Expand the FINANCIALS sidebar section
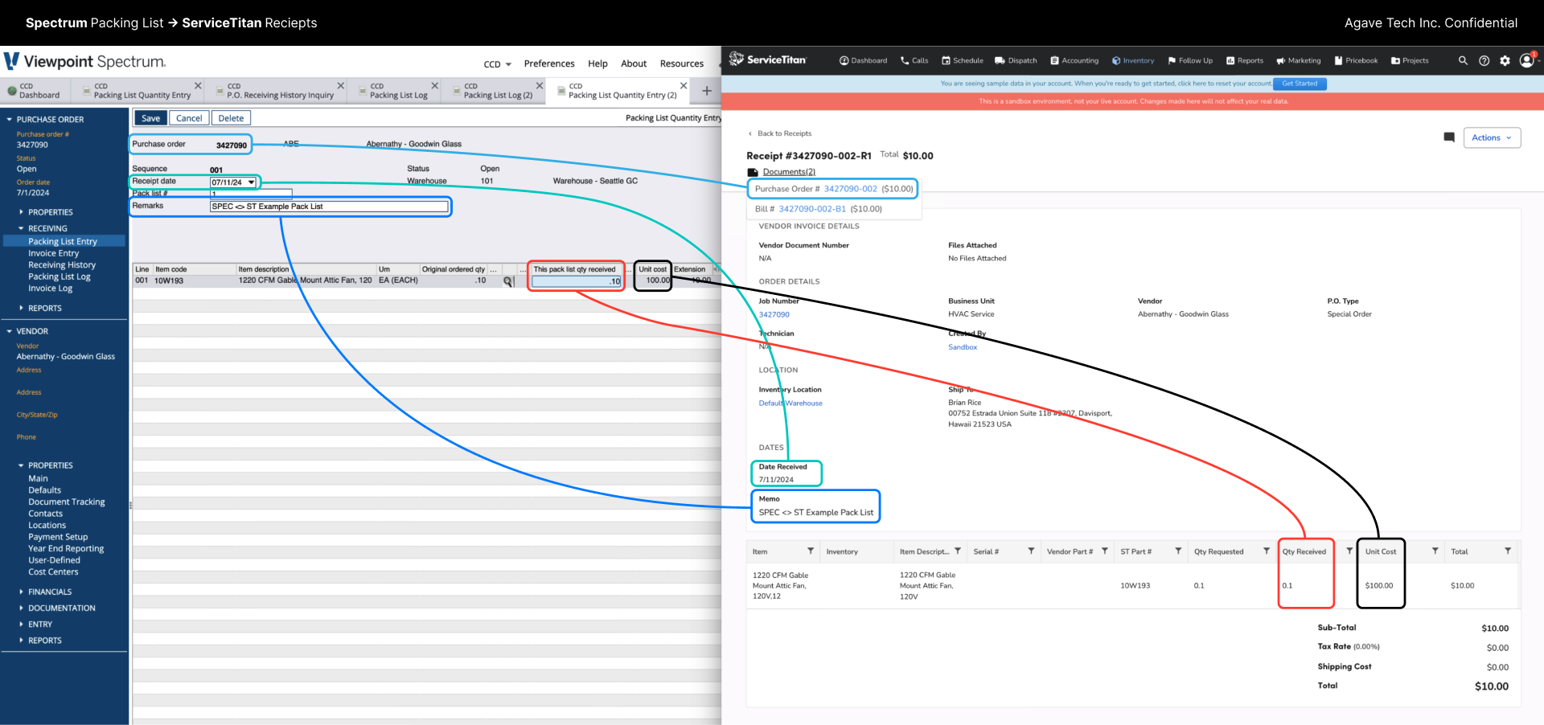 [x=21, y=592]
